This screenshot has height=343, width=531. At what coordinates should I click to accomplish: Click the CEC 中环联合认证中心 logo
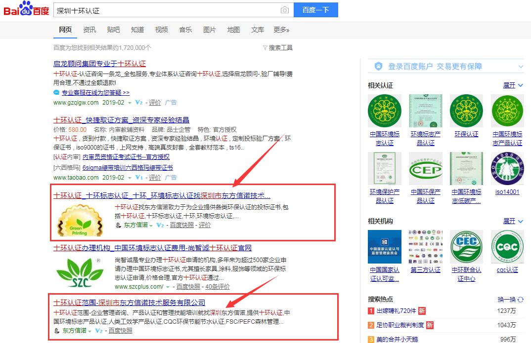click(x=466, y=247)
